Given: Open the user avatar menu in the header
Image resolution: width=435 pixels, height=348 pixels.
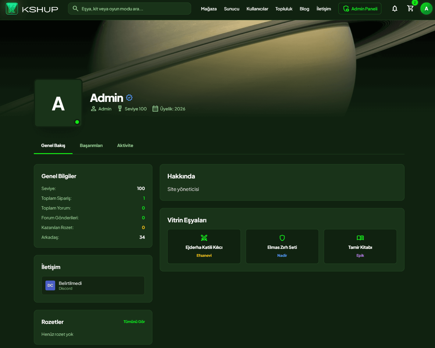Looking at the screenshot, I should click(426, 9).
